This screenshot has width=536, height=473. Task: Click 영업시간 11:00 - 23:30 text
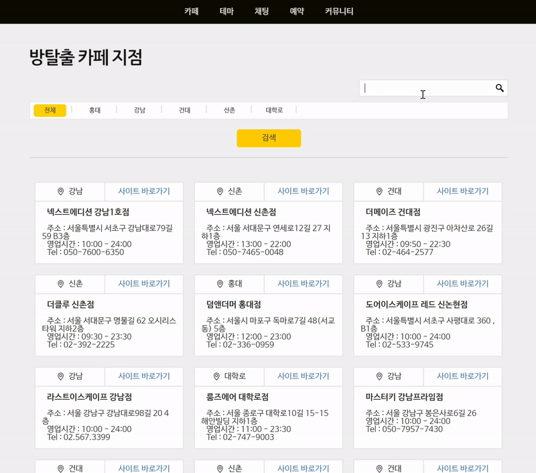click(249, 429)
